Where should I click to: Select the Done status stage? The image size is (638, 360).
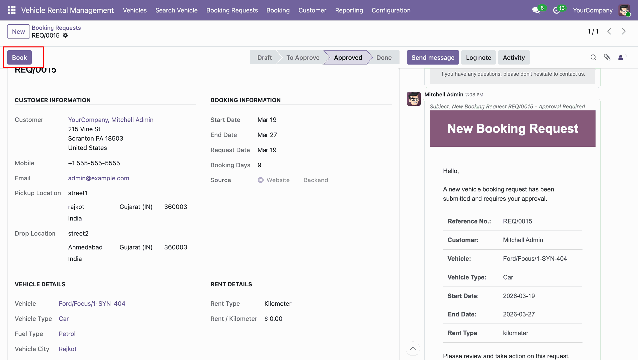coord(384,58)
